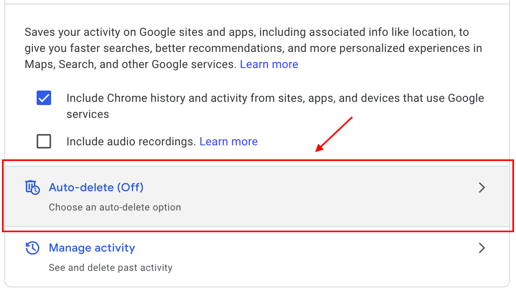Enable the Include audio recordings checkbox
Viewport: 516px width, 293px height.
point(44,141)
